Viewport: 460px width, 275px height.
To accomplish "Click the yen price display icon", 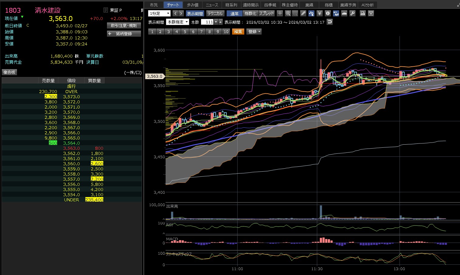I will (319, 13).
